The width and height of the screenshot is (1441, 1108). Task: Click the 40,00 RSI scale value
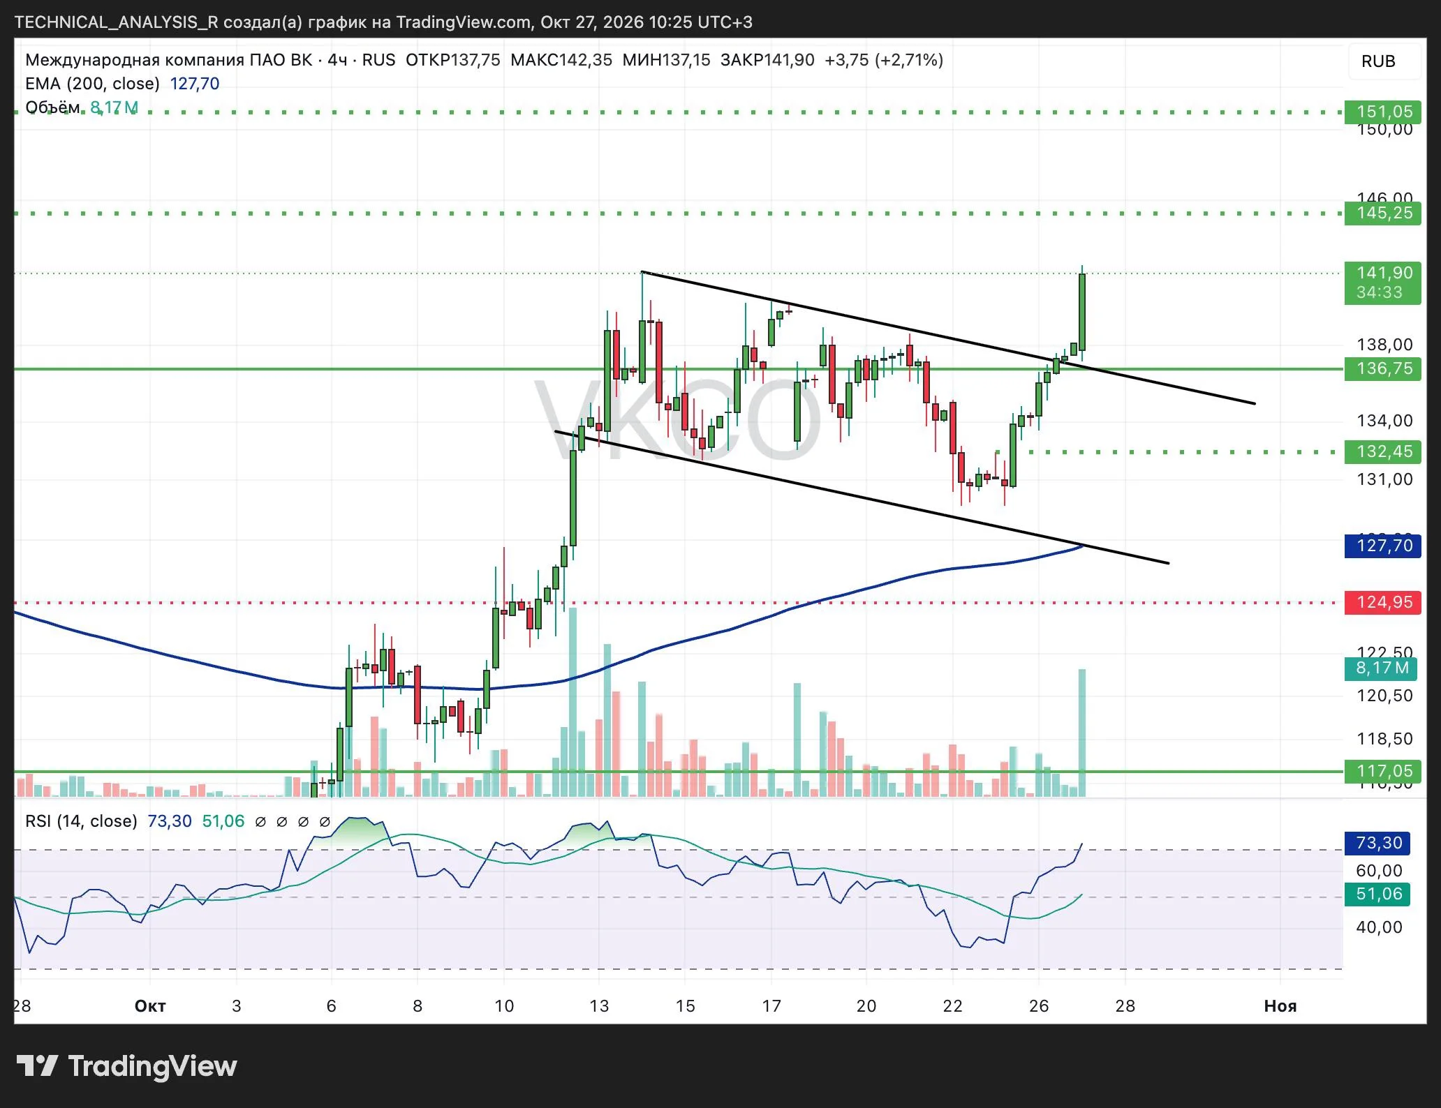(x=1379, y=927)
